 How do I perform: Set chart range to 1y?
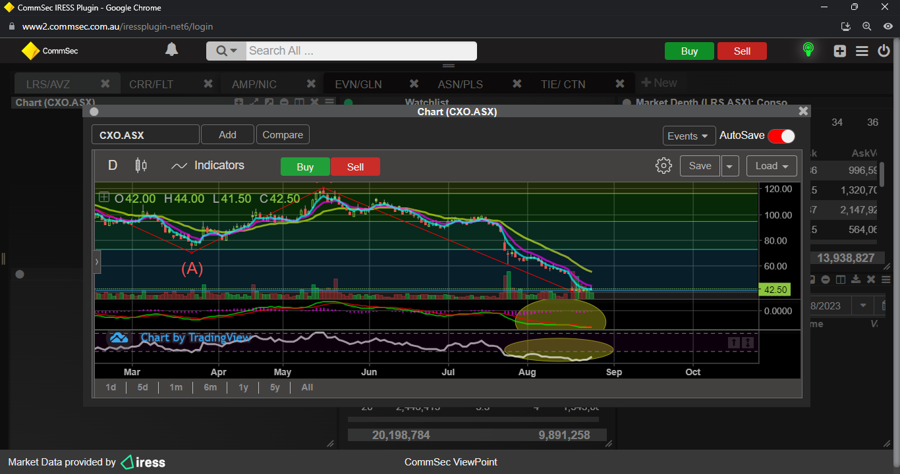243,387
